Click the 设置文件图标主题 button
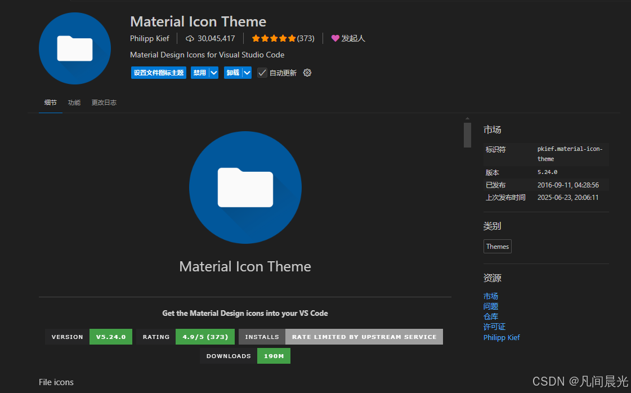Image resolution: width=631 pixels, height=393 pixels. [x=159, y=73]
